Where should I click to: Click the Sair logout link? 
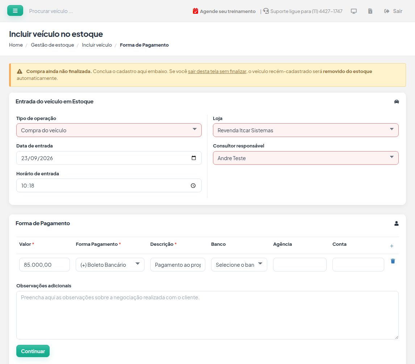point(398,11)
